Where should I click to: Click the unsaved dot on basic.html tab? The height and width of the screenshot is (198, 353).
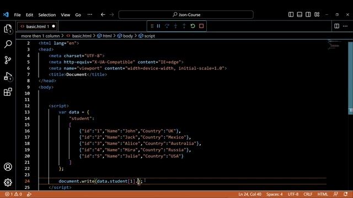point(54,26)
